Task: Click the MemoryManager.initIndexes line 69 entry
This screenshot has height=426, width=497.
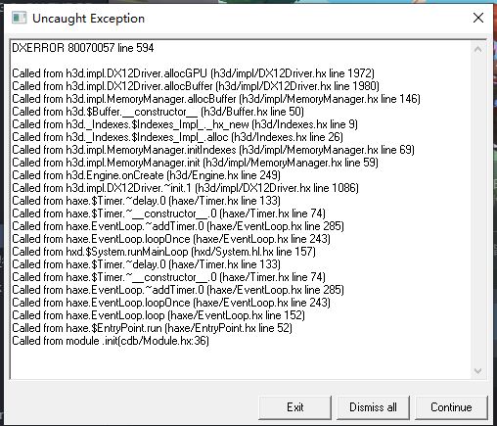Action: (x=213, y=150)
